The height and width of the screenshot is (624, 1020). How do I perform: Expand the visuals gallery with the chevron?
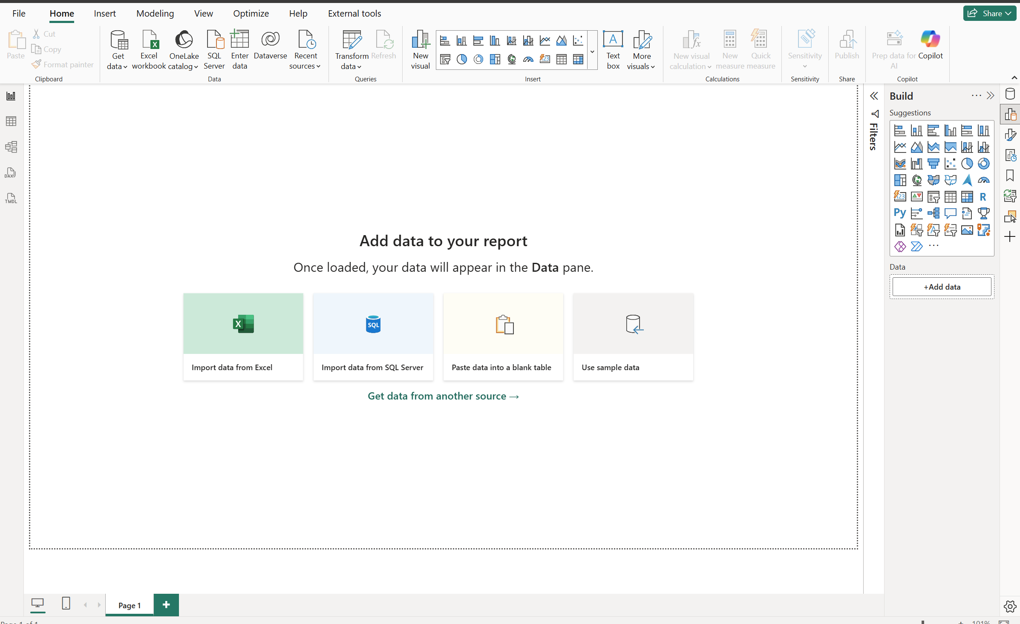click(x=592, y=51)
